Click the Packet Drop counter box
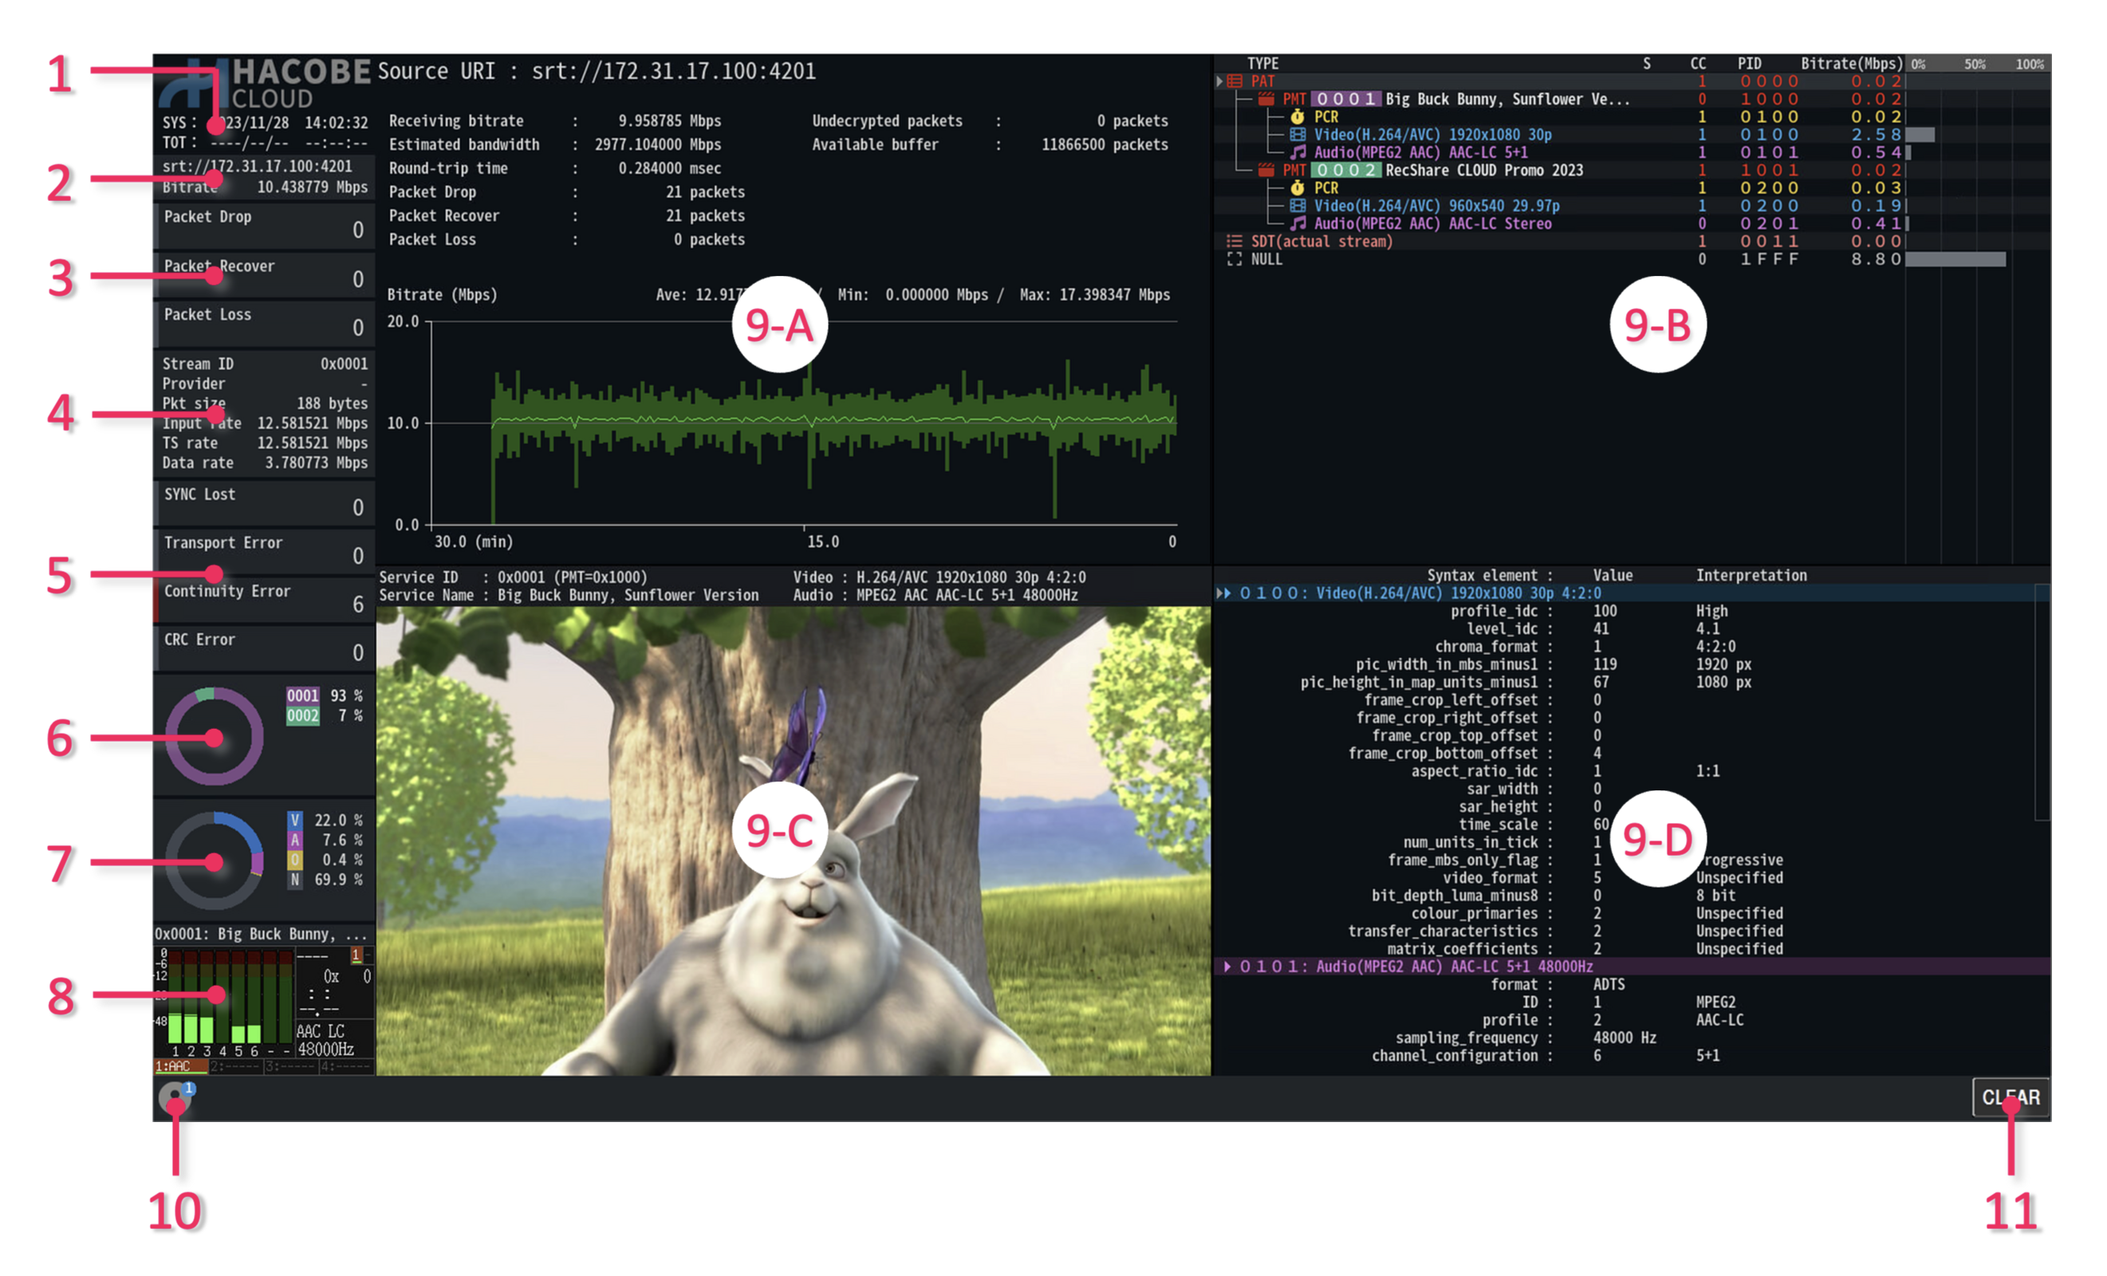Screen dimensions: 2107x1276 click(264, 226)
